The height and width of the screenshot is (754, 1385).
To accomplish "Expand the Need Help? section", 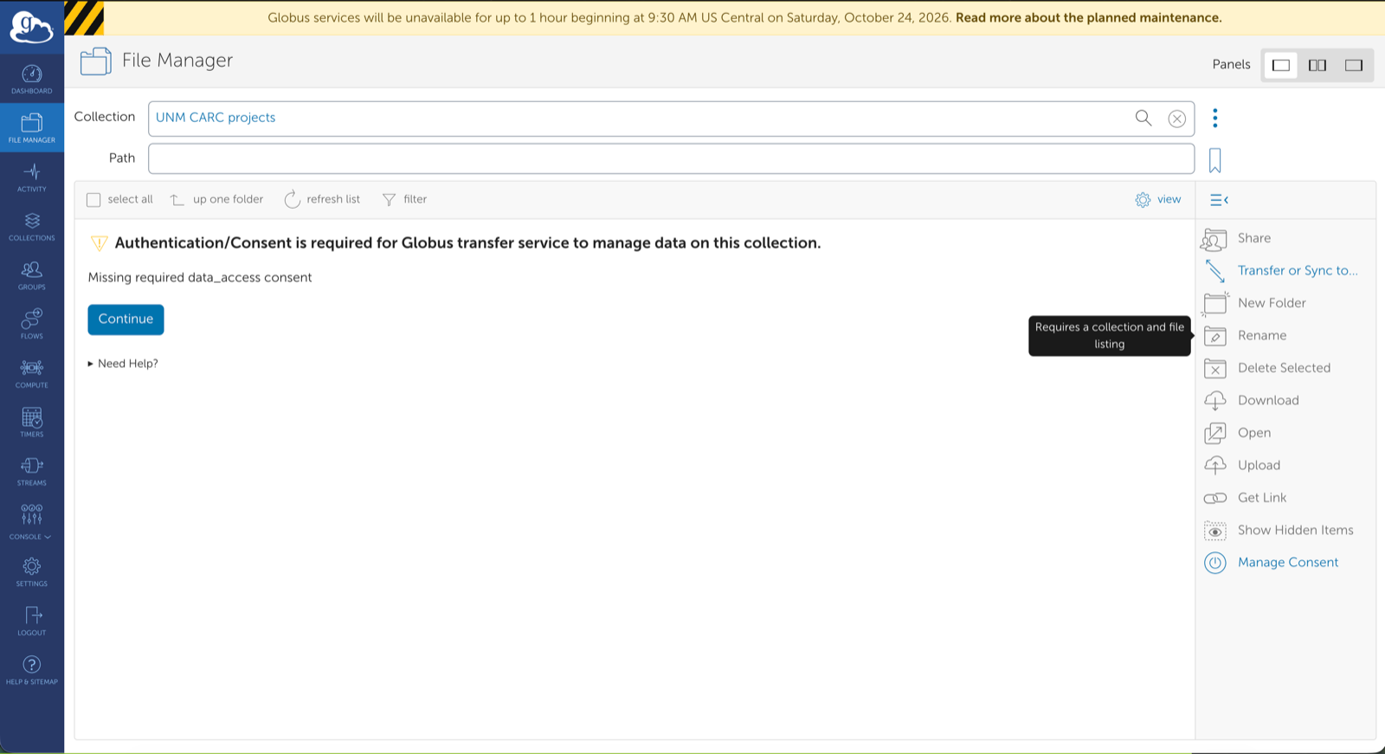I will (123, 364).
